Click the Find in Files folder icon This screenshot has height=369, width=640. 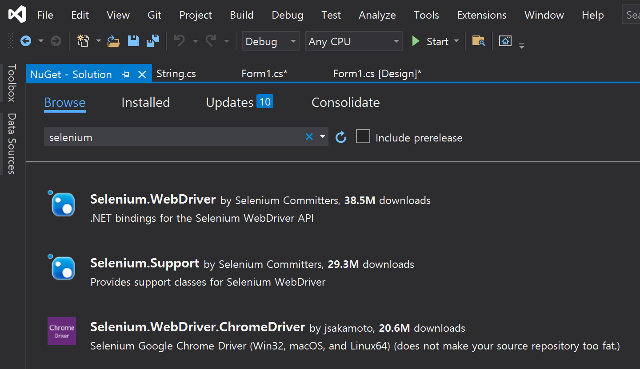point(478,41)
